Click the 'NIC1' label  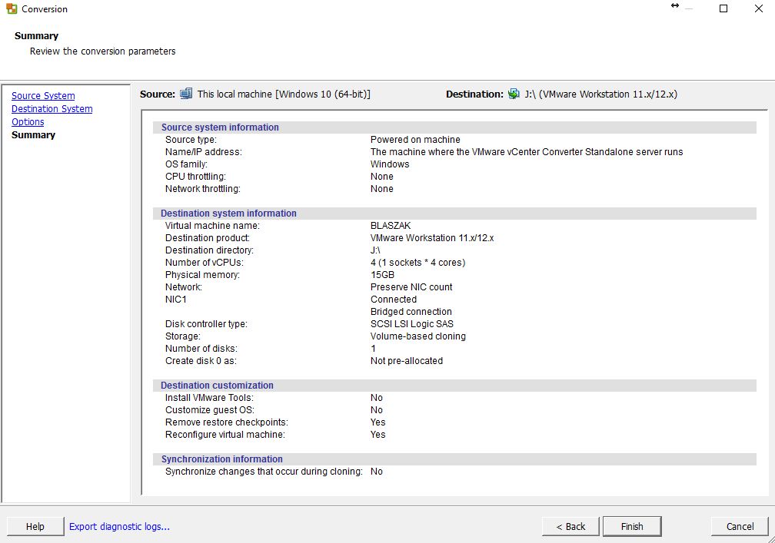[175, 300]
